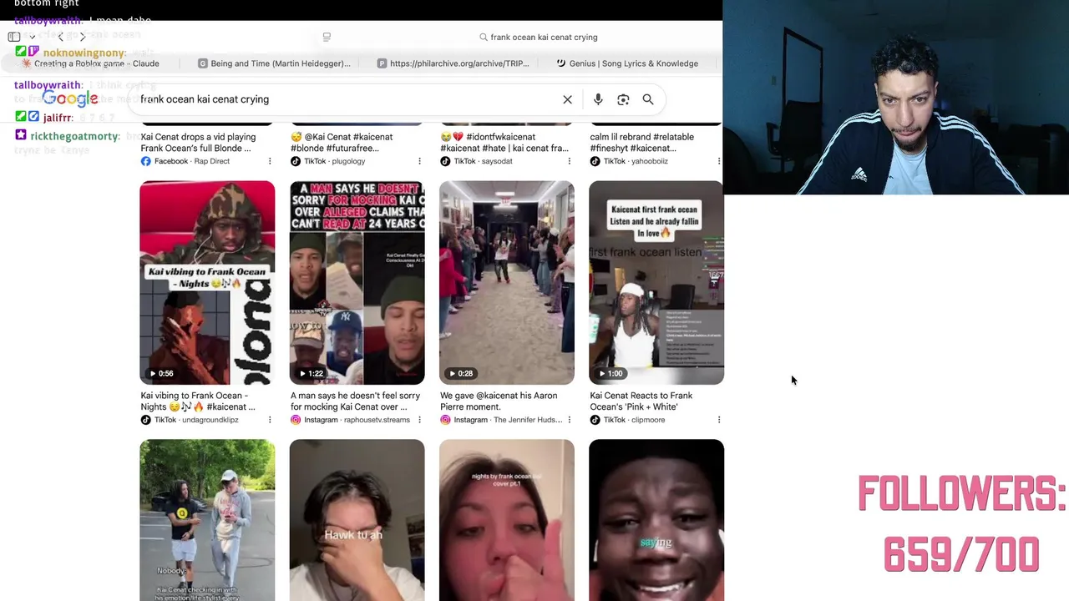This screenshot has height=601, width=1069.
Task: Play the Kai vibing to Frank Ocean Nights thumbnail
Action: click(x=207, y=282)
